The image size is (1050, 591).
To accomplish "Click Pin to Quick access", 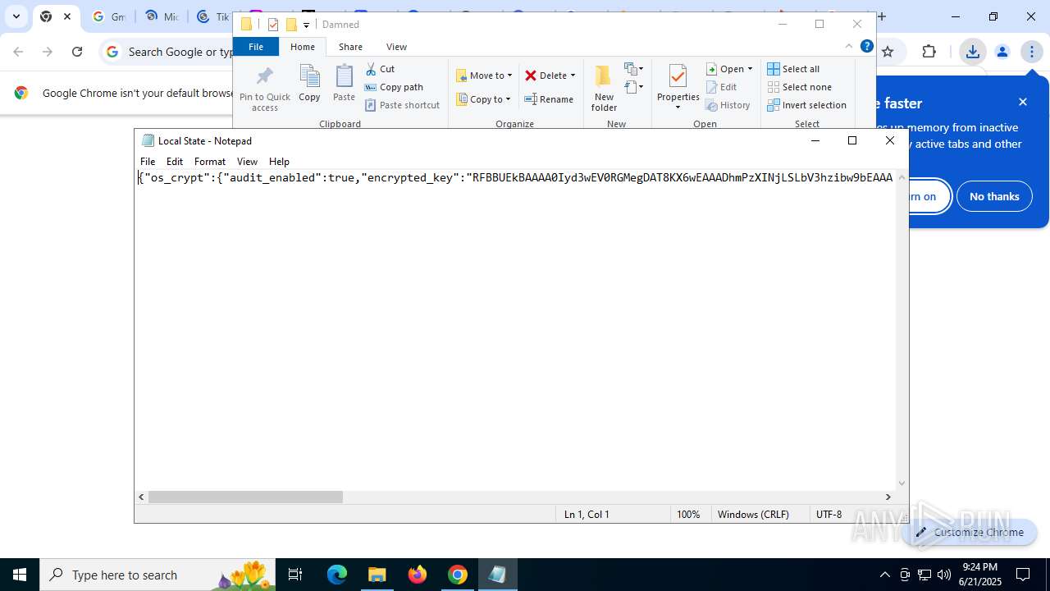I will click(265, 89).
